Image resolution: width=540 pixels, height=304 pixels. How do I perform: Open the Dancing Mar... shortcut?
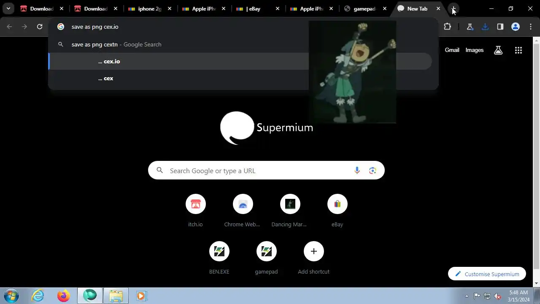coord(290,210)
